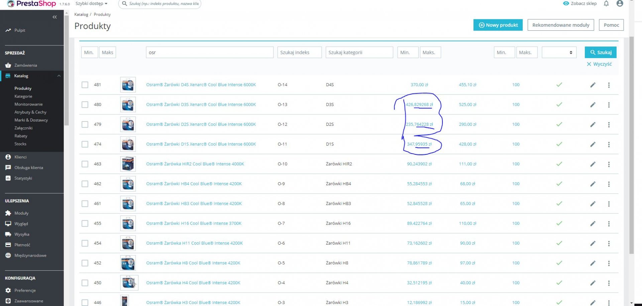
Task: Go to Kategorie in the sidebar
Action: [x=23, y=96]
